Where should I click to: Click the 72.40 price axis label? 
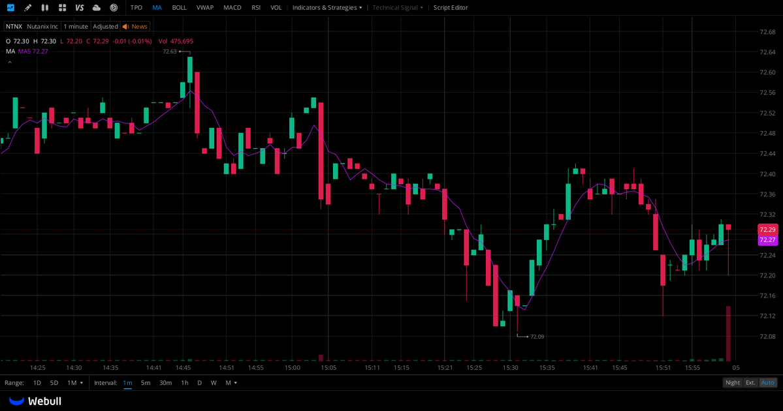[x=767, y=174]
